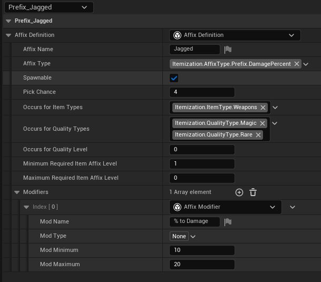321x282 pixels.
Task: Open the Affix Type tag dropdown arrow
Action: pyautogui.click(x=306, y=64)
